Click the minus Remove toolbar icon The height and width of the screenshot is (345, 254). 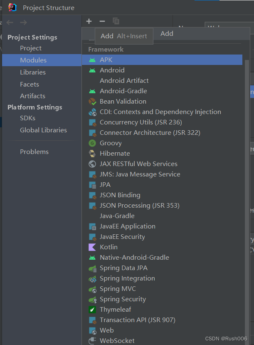click(102, 21)
